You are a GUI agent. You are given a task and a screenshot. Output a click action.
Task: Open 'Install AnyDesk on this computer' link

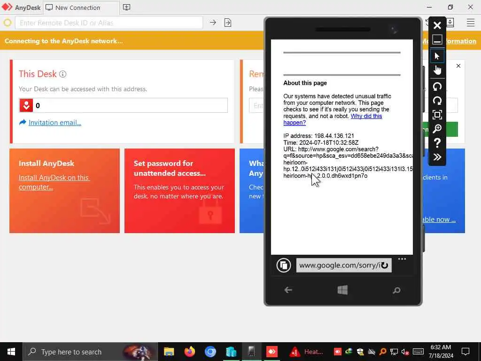[x=54, y=182]
